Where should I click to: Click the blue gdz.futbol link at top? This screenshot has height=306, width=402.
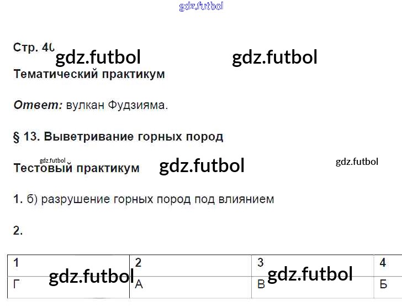click(x=201, y=7)
